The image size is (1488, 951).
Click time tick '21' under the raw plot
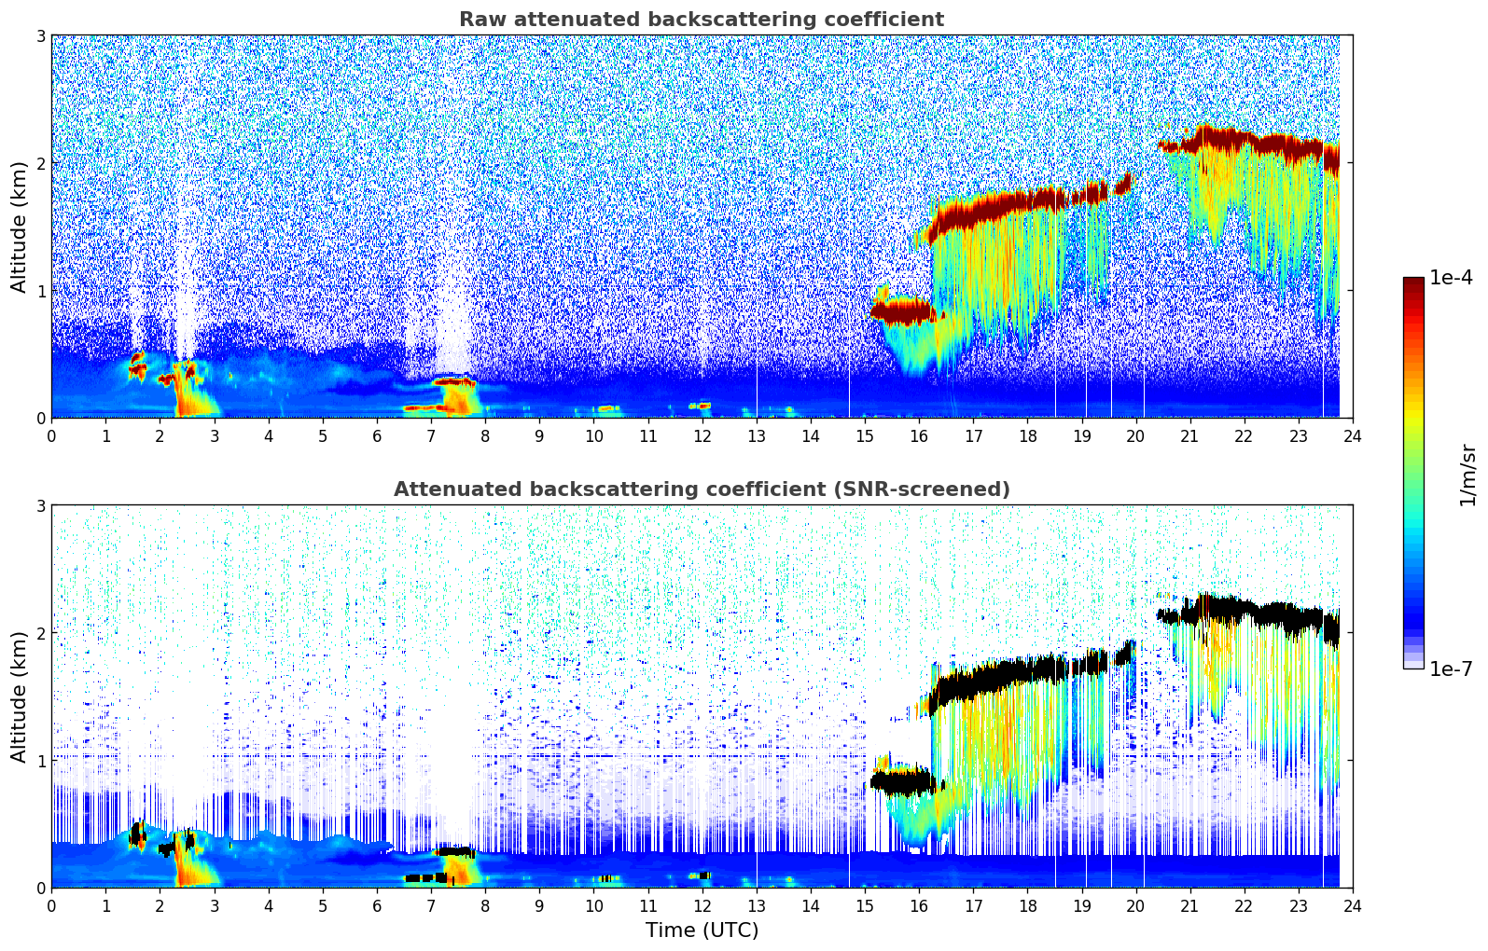[1189, 435]
